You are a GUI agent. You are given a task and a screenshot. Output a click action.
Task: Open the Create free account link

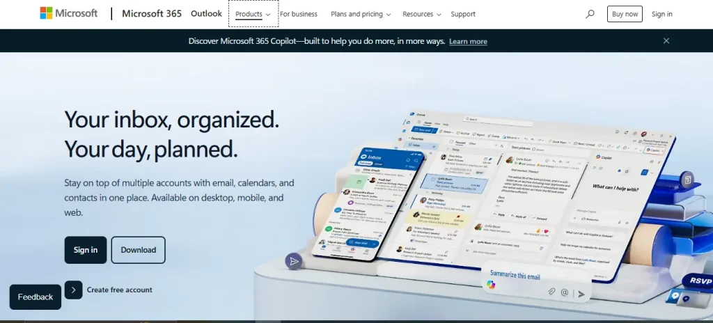[x=120, y=290]
